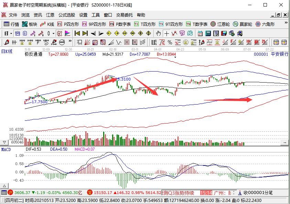Viewport: 290px width, 204px height.
Task: Open the 江恩轮 Gann wheel
Action: click(220, 24)
